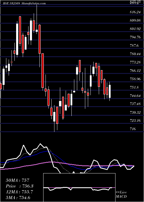Viewport: 144px width, 202px height.
Task: Click the 730.32 price axis label
Action: (x=135, y=112)
